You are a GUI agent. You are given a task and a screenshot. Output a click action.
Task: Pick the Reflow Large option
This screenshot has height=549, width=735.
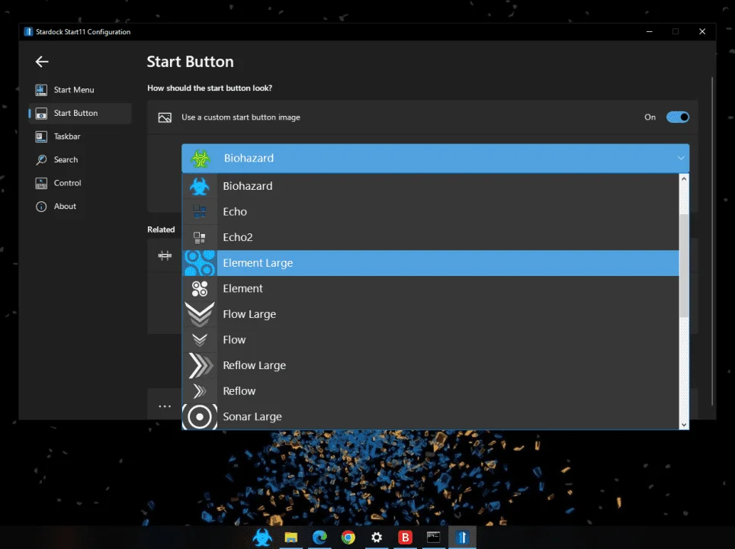point(430,365)
